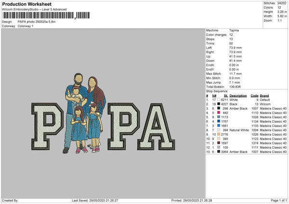
Task: Select the Amber Black swatch next to 298
Action: (219, 108)
